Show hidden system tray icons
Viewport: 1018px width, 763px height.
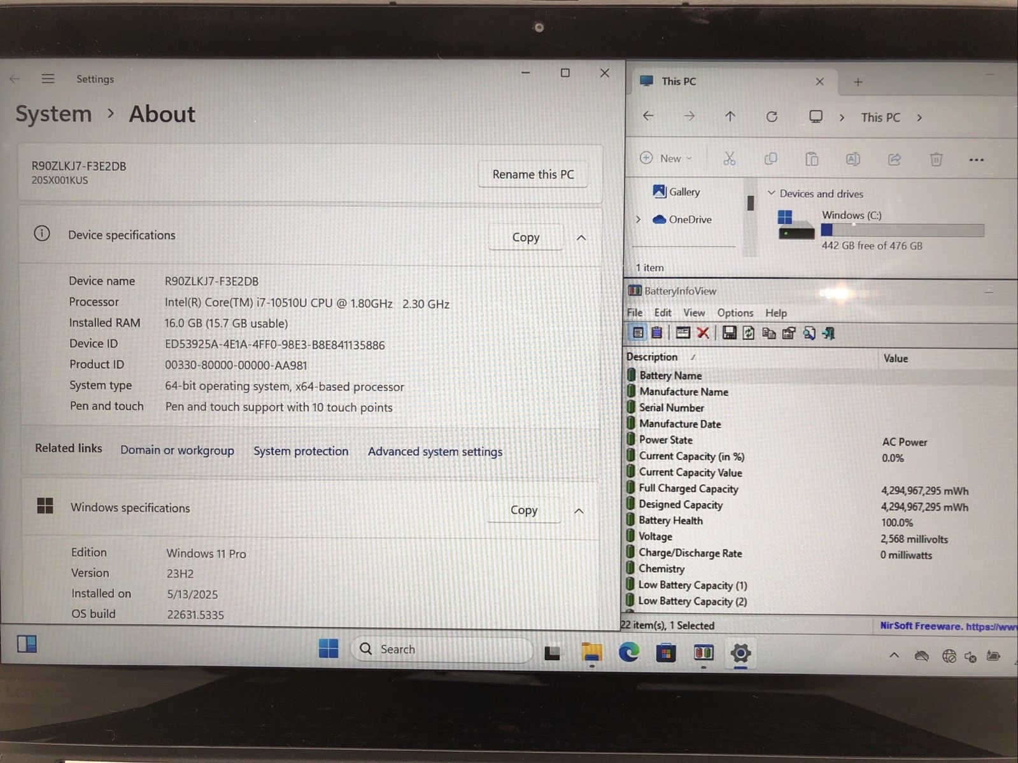click(x=894, y=655)
